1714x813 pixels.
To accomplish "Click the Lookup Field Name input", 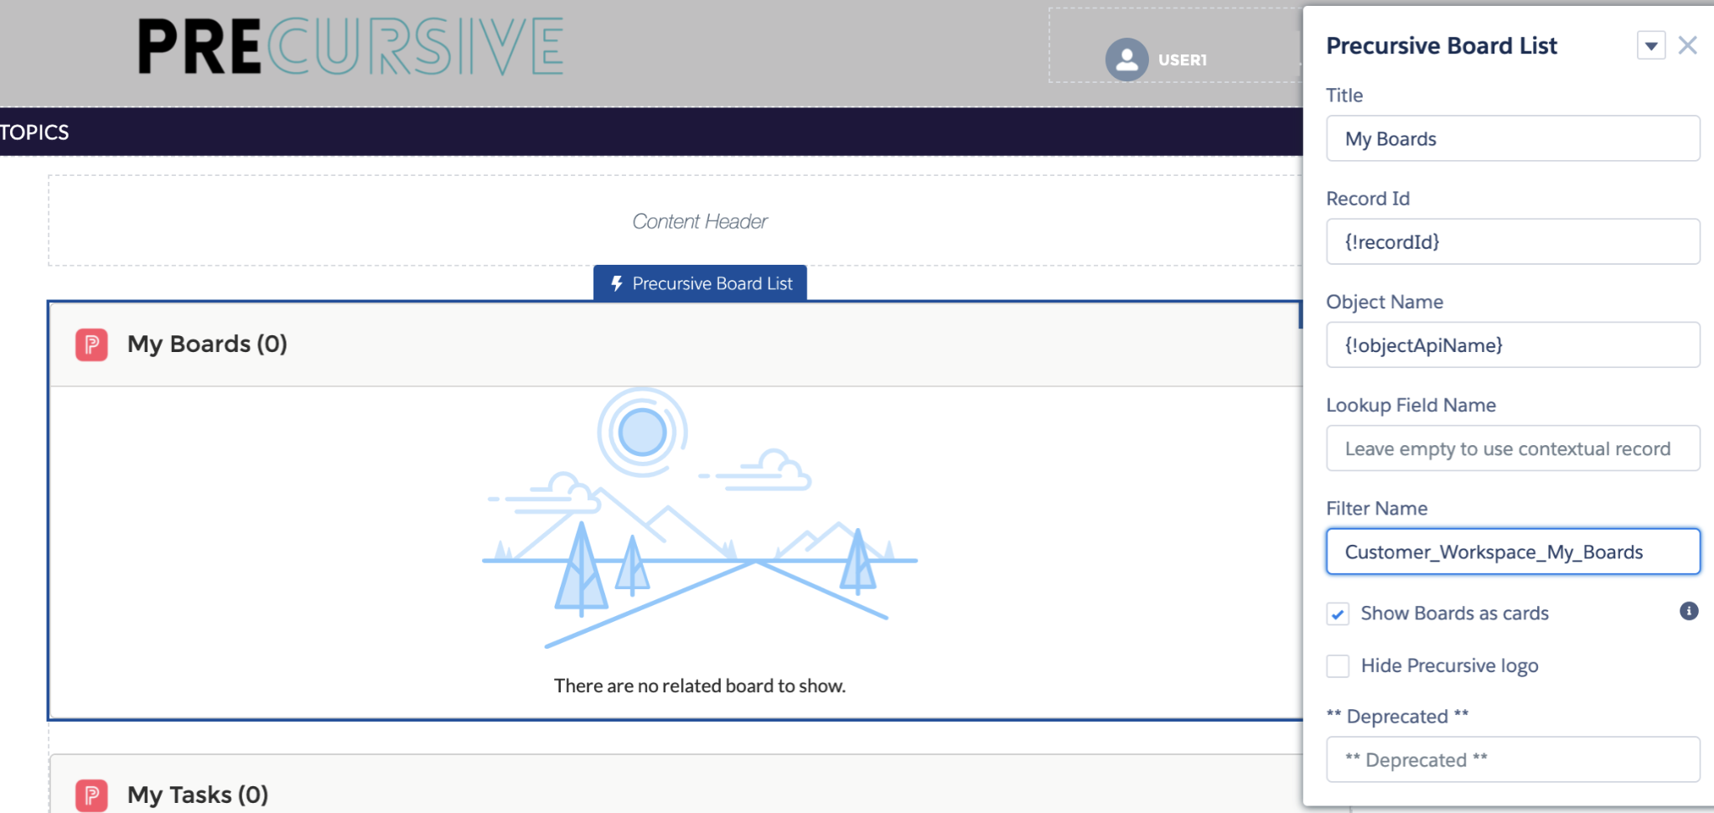I will (x=1513, y=448).
